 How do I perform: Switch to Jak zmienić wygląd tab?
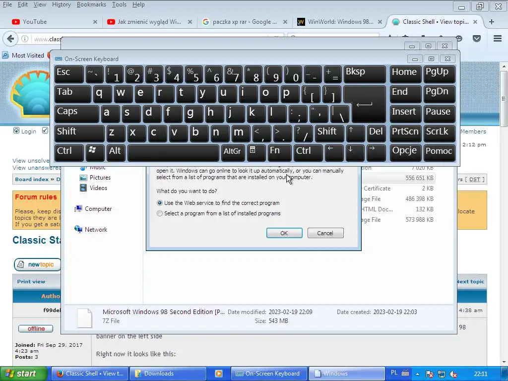149,22
